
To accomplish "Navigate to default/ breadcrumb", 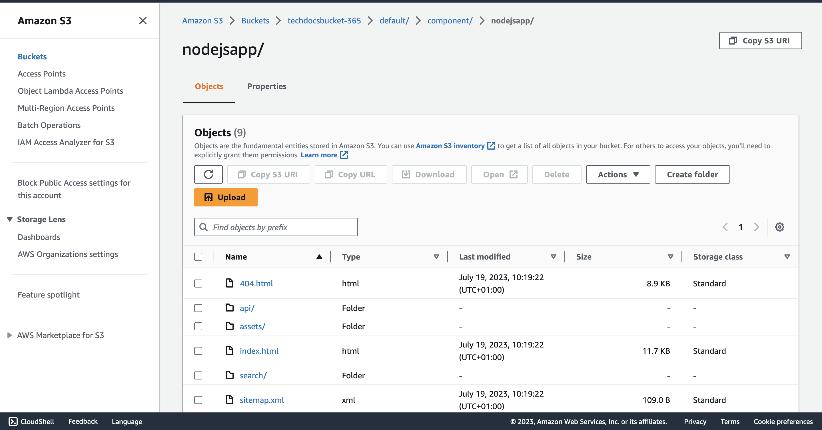I will point(394,21).
